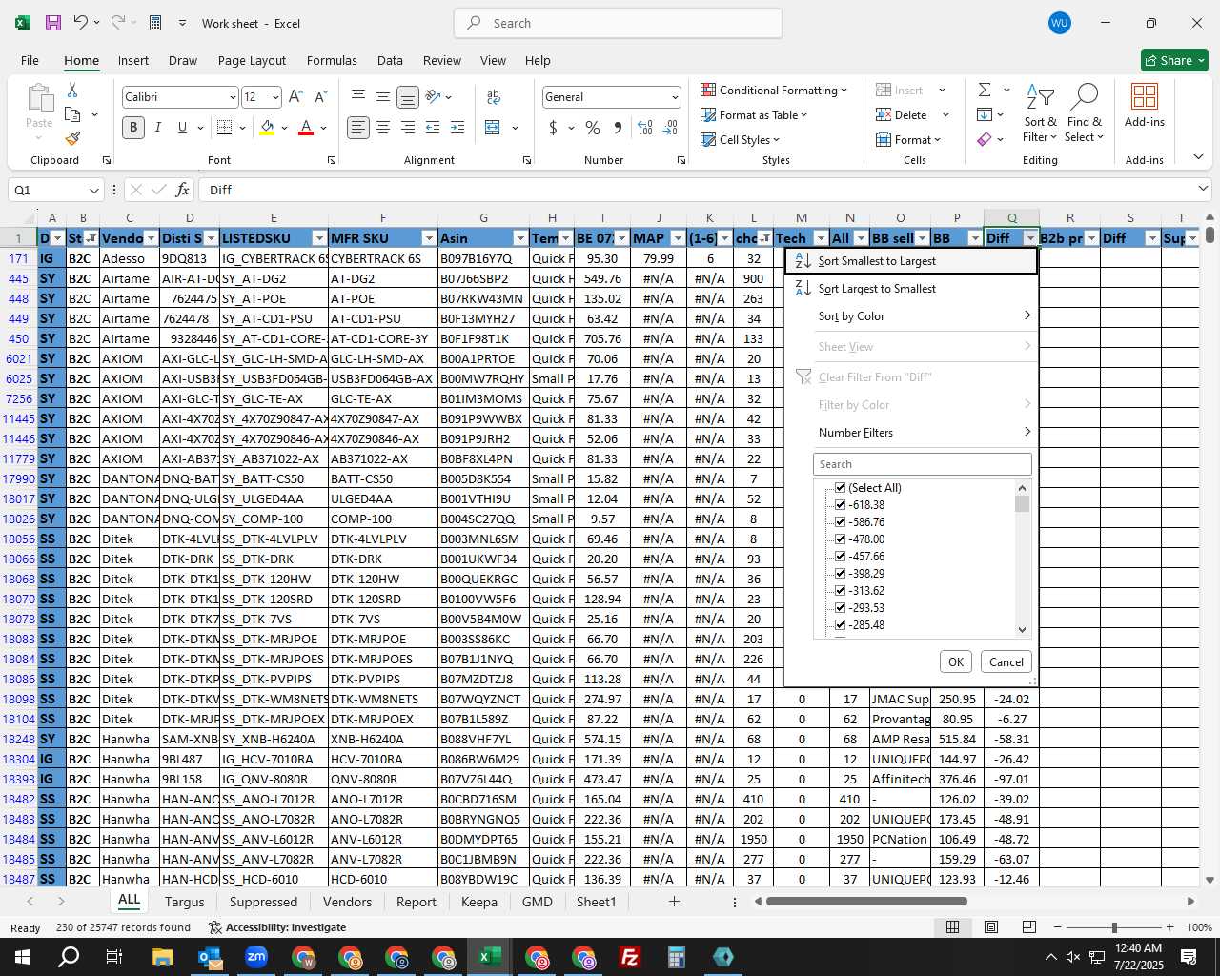
Task: Uncheck the -398.29 filter value
Action: click(x=840, y=574)
